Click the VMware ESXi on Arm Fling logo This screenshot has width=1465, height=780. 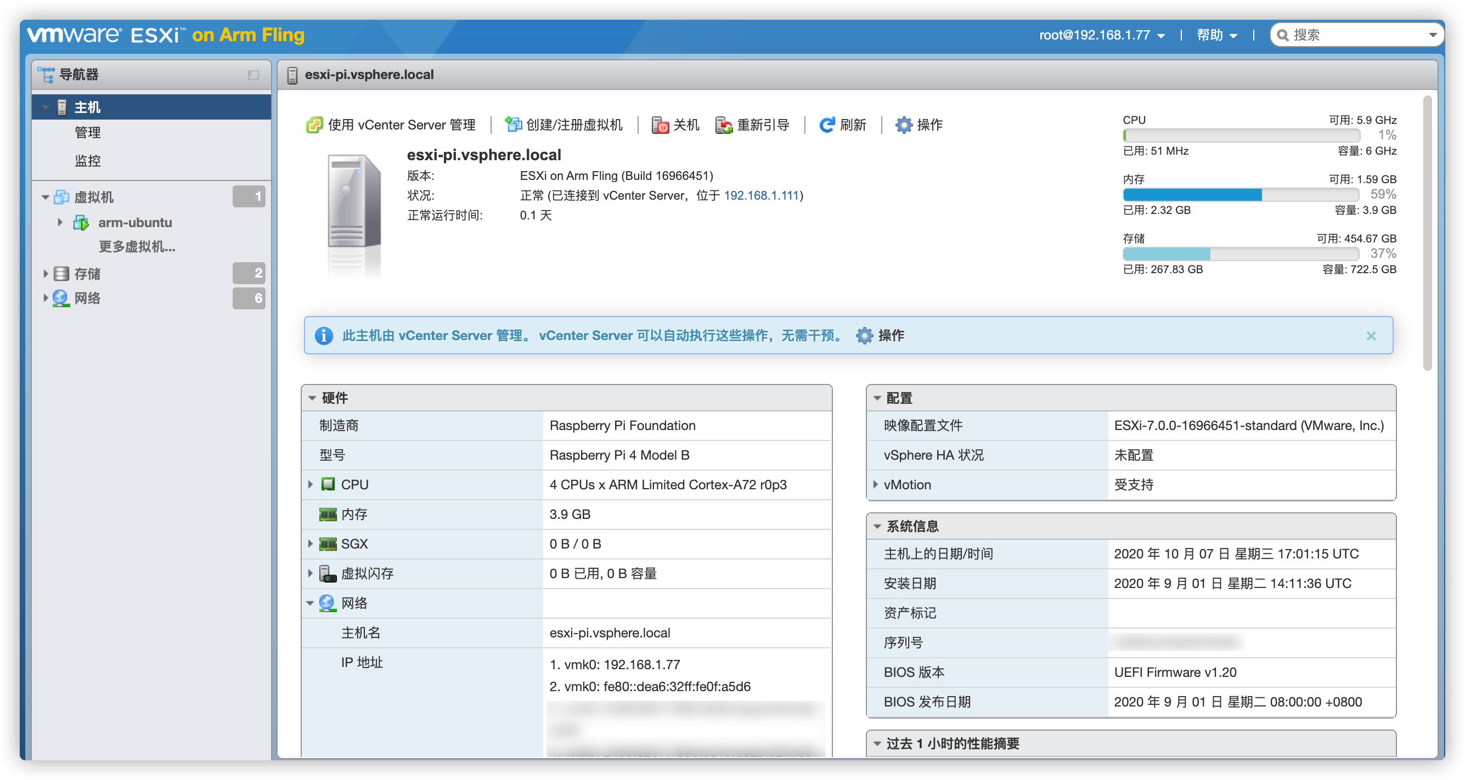tap(166, 35)
